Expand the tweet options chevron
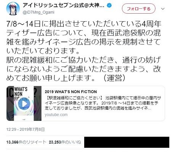173x152 pixels. [x=163, y=9]
